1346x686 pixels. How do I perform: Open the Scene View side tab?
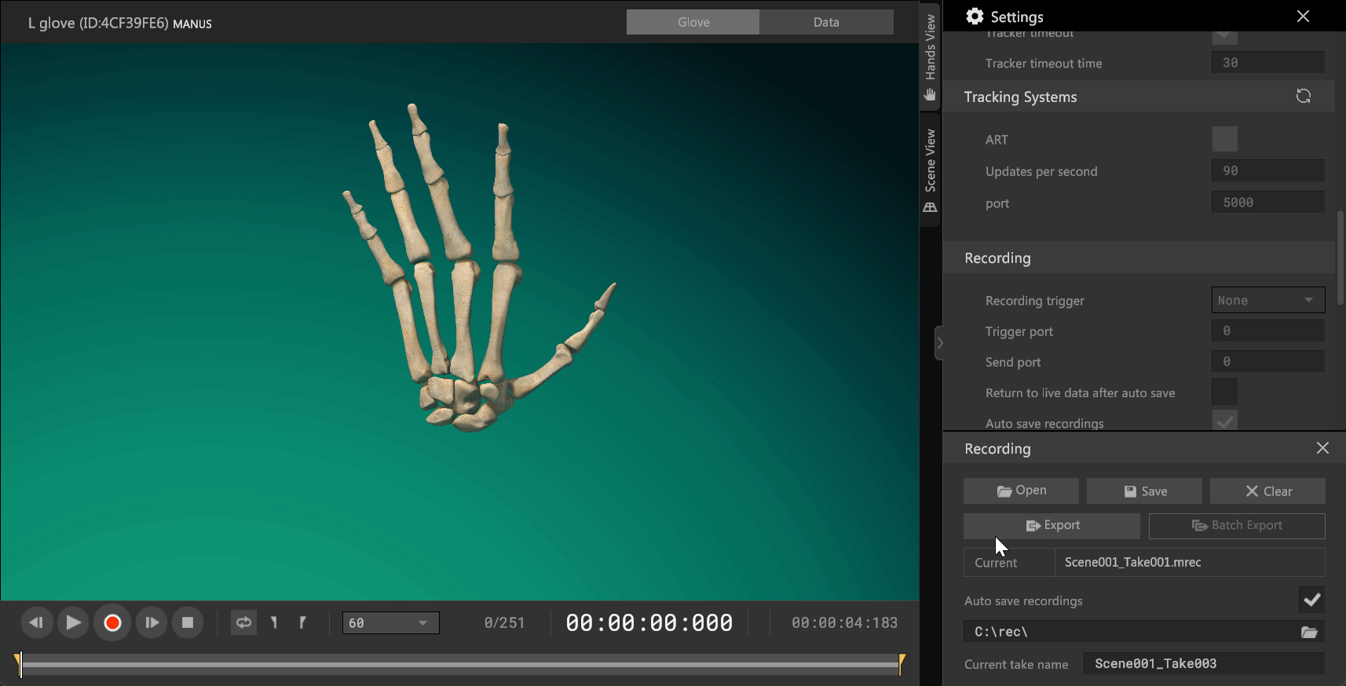point(930,170)
